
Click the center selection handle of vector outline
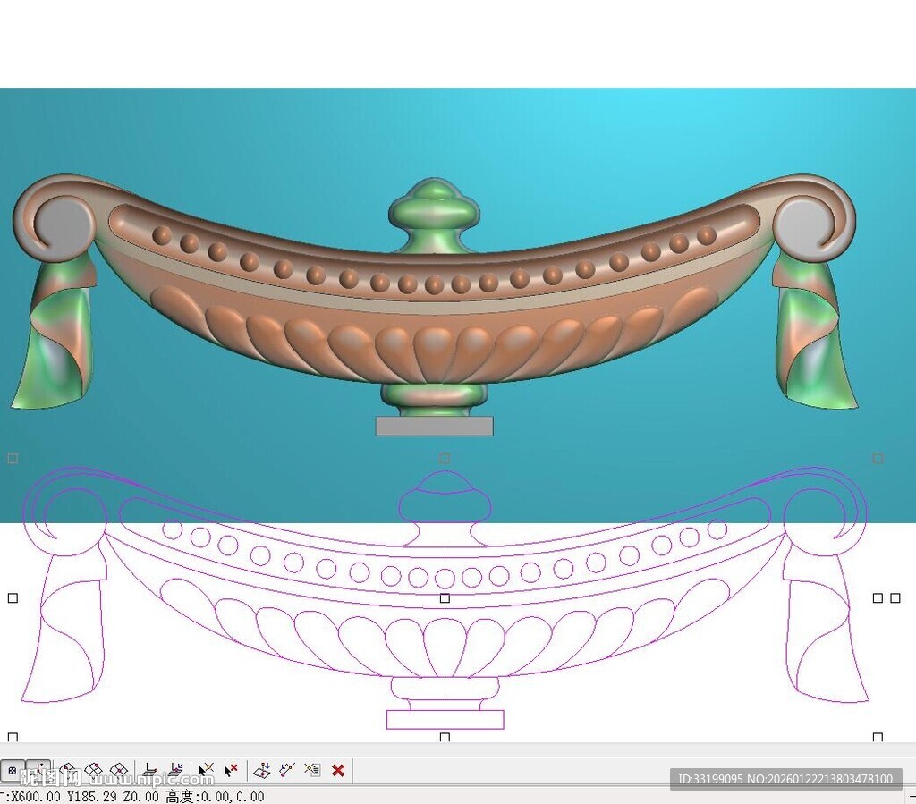click(x=445, y=597)
